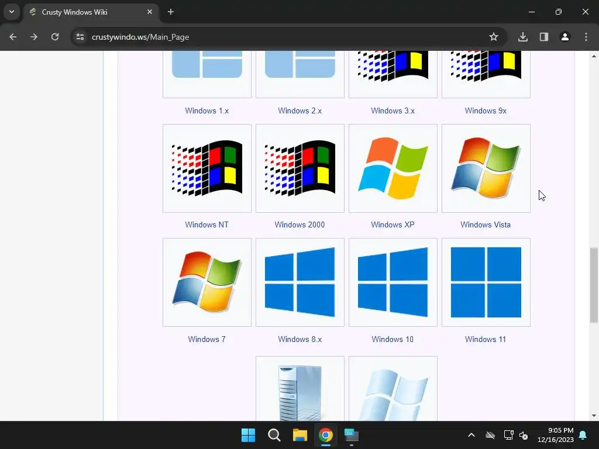The image size is (599, 449).
Task: Open the notifications bell
Action: tap(583, 435)
